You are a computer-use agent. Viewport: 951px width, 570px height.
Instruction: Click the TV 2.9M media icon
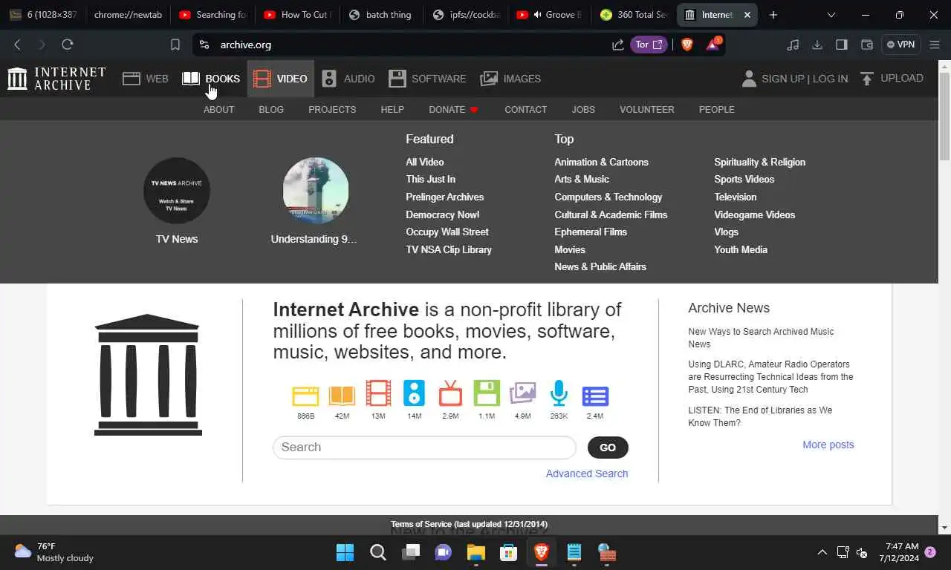point(450,393)
